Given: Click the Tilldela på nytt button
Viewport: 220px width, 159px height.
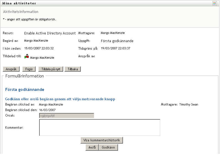Looking at the screenshot, I should pyautogui.click(x=51, y=69).
